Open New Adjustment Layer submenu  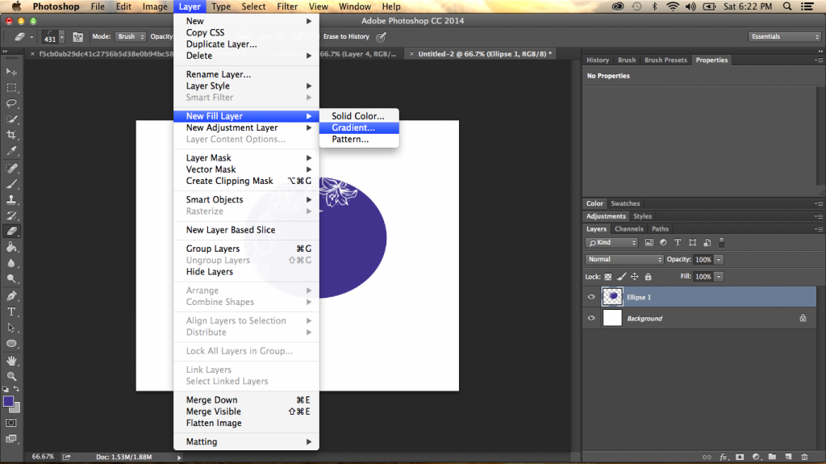pyautogui.click(x=247, y=127)
